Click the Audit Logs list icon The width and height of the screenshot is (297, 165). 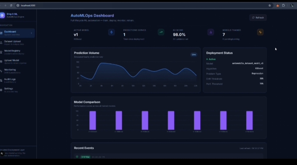1,80
